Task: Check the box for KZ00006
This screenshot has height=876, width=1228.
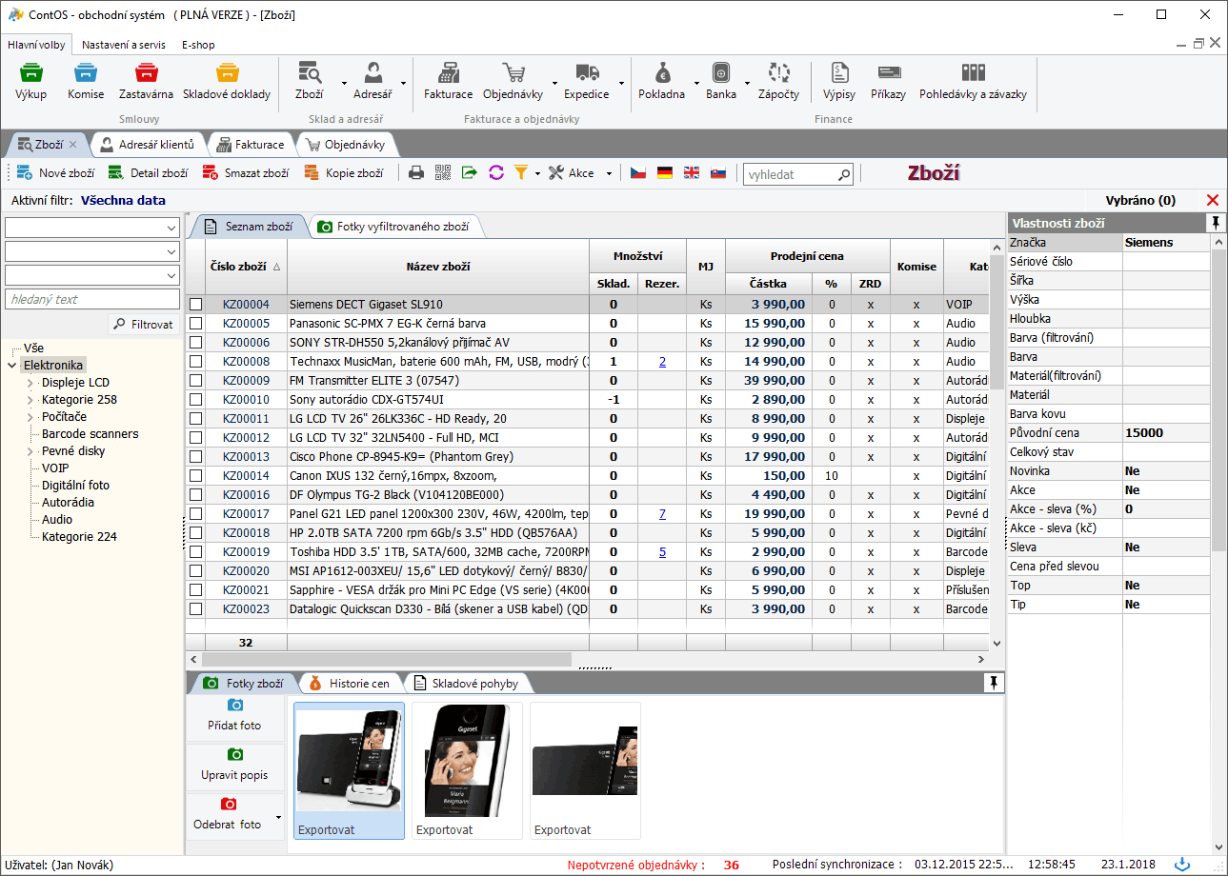Action: coord(195,343)
